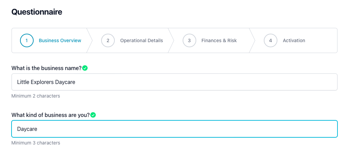Go to the Operational Details step
The height and width of the screenshot is (154, 348).
141,40
